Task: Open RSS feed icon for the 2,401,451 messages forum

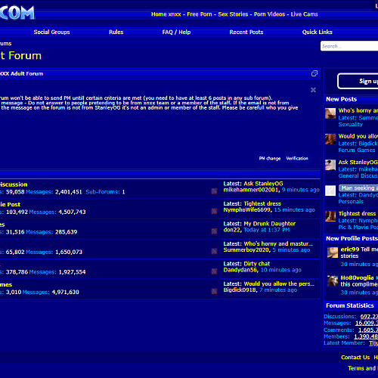Action: [x=214, y=191]
